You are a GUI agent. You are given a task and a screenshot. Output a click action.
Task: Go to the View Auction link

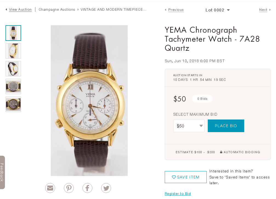20,10
